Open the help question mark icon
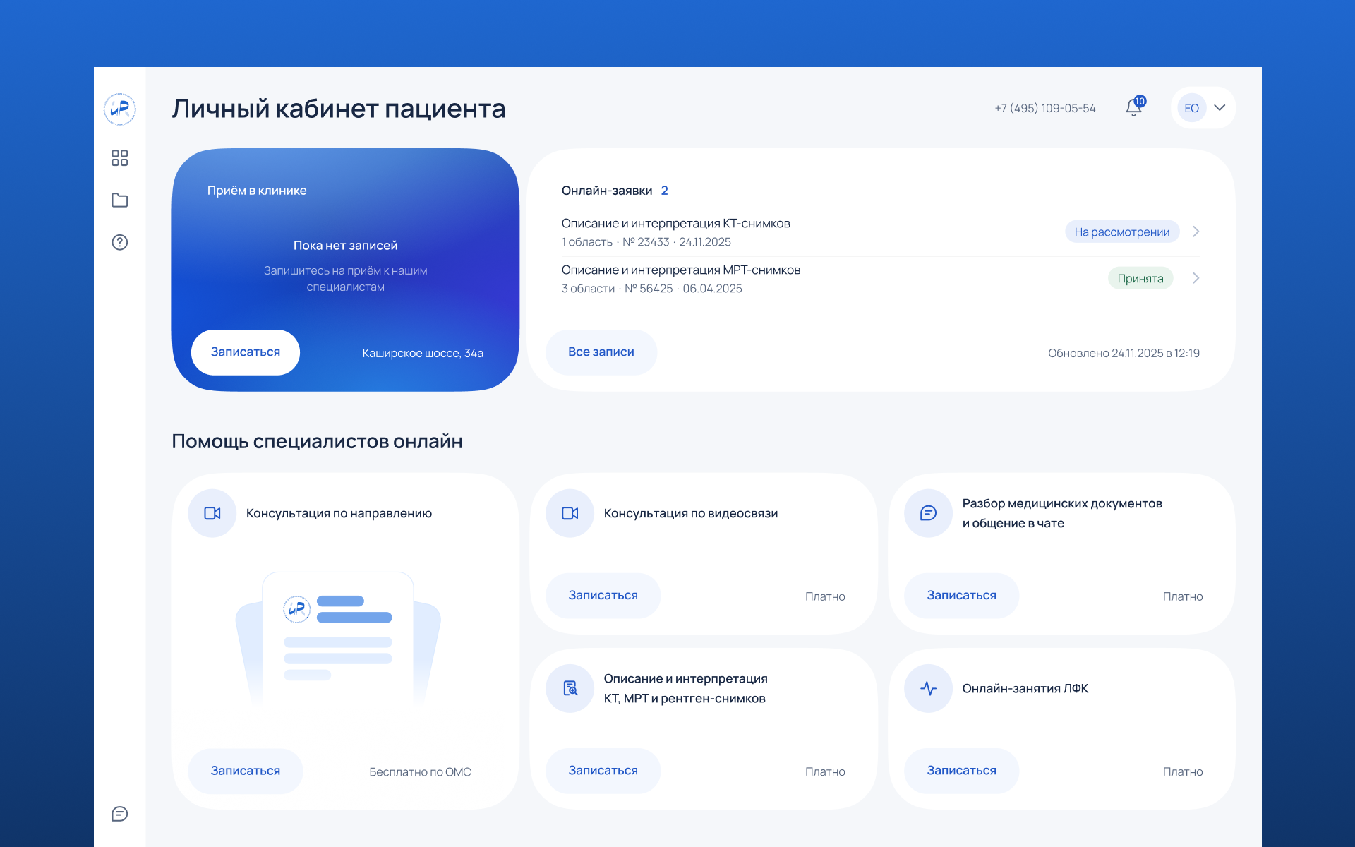The image size is (1355, 847). [x=120, y=242]
